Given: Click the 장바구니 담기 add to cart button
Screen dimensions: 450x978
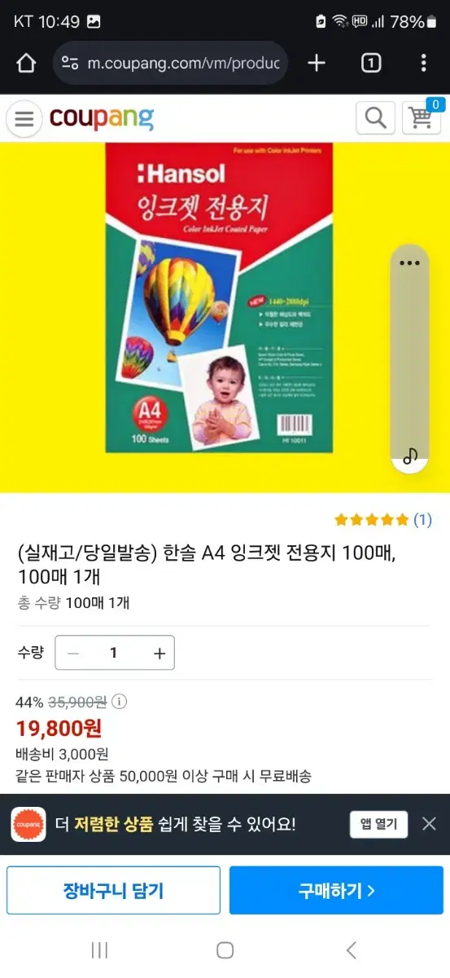Looking at the screenshot, I should 113,890.
